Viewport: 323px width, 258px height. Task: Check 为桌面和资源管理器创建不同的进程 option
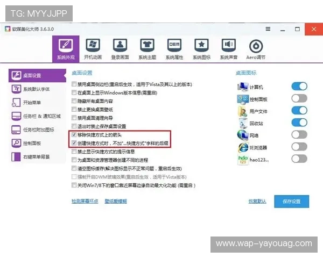[x=74, y=160]
